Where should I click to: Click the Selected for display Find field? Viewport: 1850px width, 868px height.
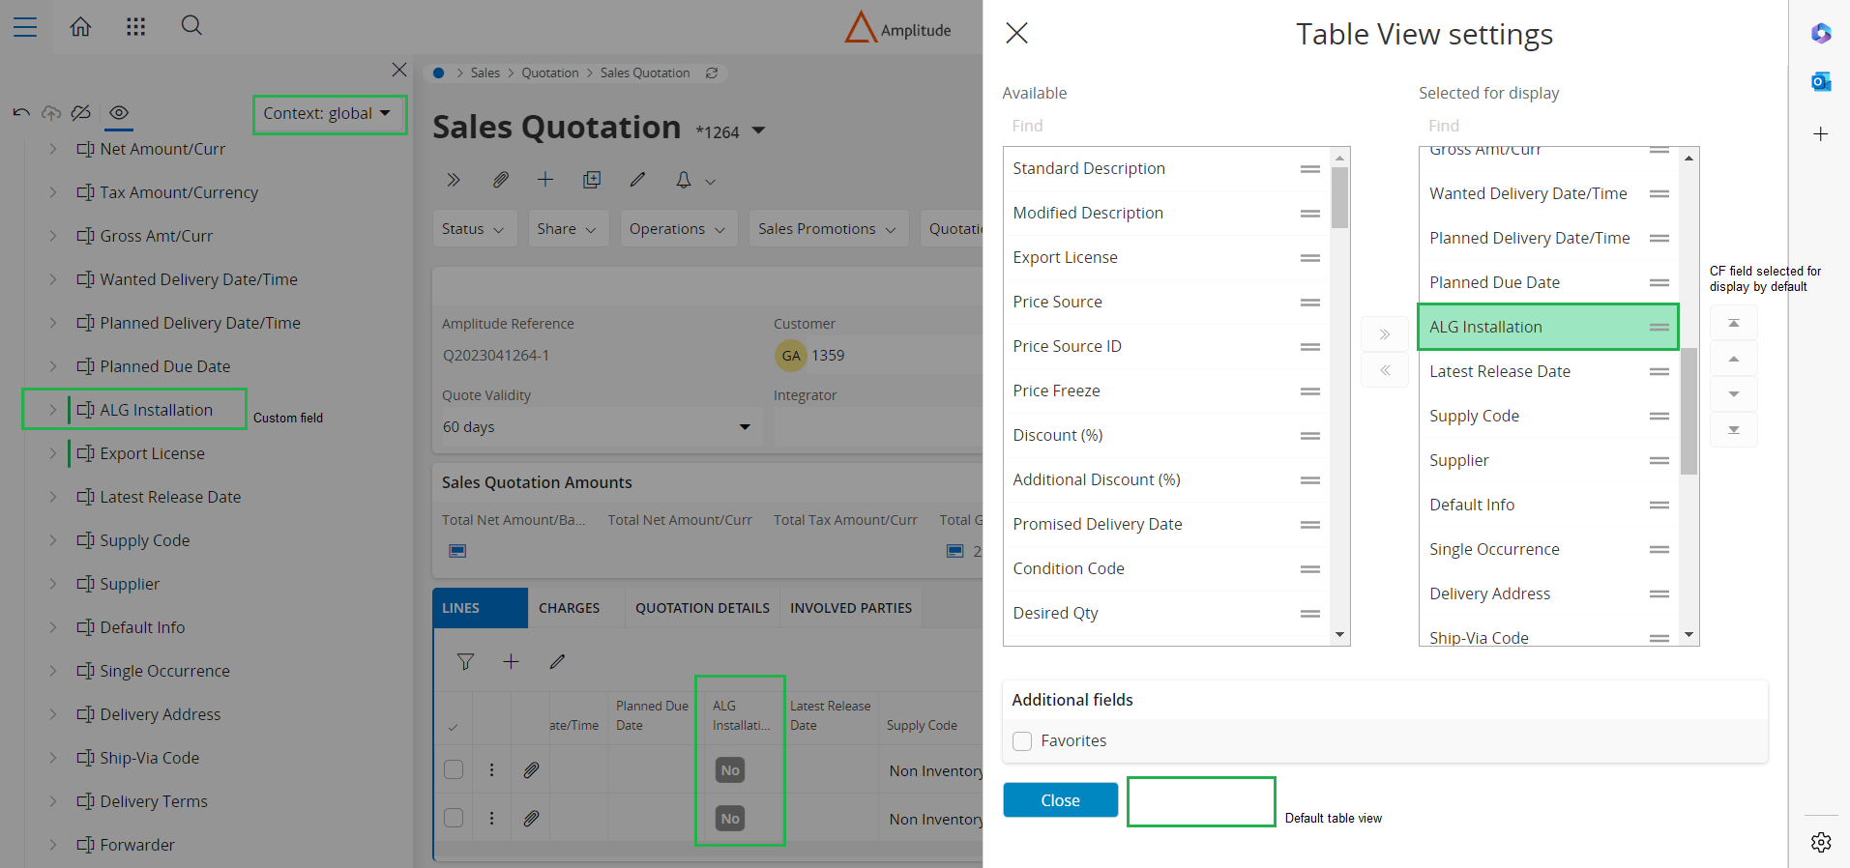pyautogui.click(x=1557, y=126)
